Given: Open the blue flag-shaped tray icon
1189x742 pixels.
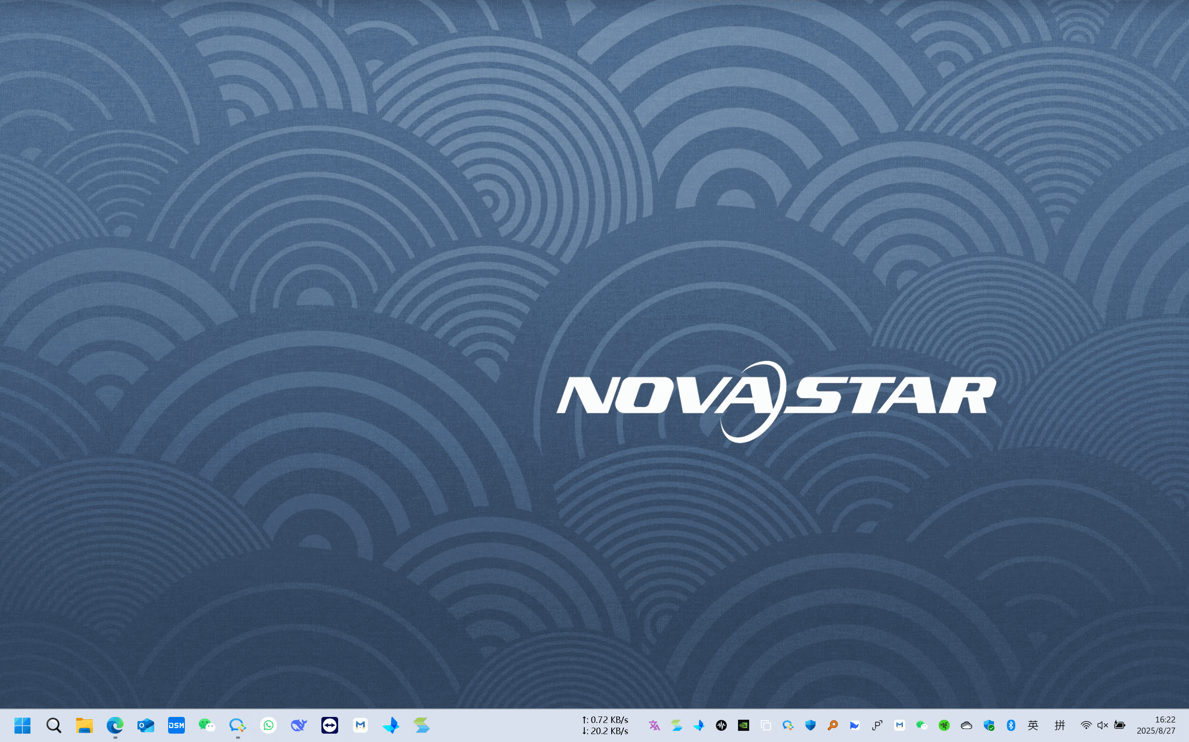Looking at the screenshot, I should coord(855,725).
